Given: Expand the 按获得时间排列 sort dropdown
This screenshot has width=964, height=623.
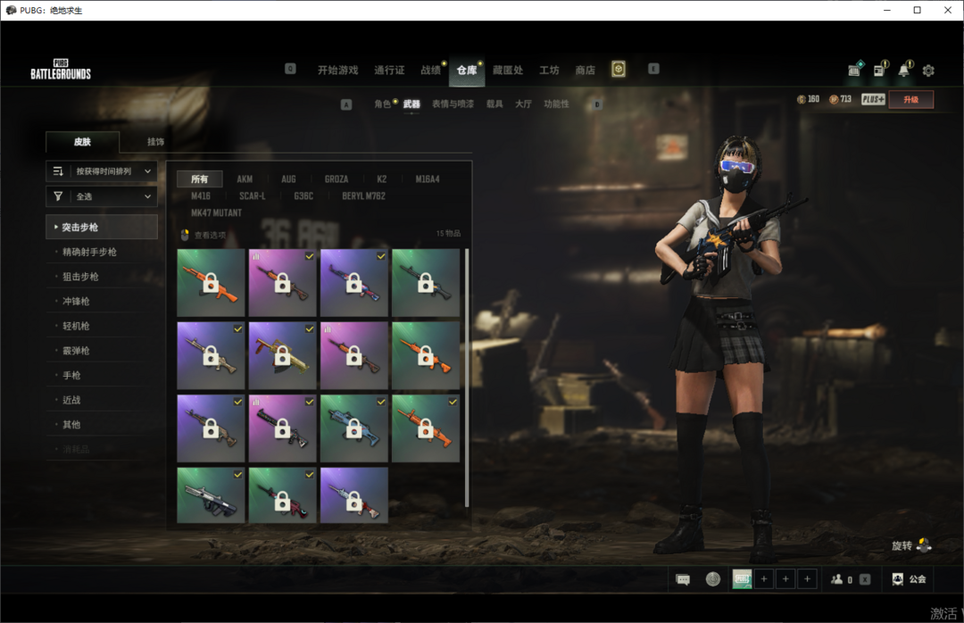Looking at the screenshot, I should (102, 171).
